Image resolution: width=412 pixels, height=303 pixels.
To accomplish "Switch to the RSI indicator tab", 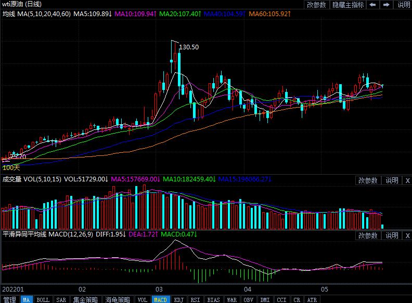I will pos(196,299).
